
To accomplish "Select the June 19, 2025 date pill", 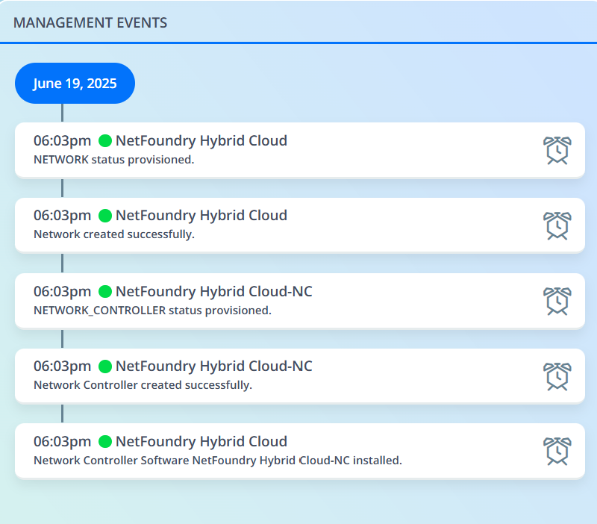I will (75, 83).
